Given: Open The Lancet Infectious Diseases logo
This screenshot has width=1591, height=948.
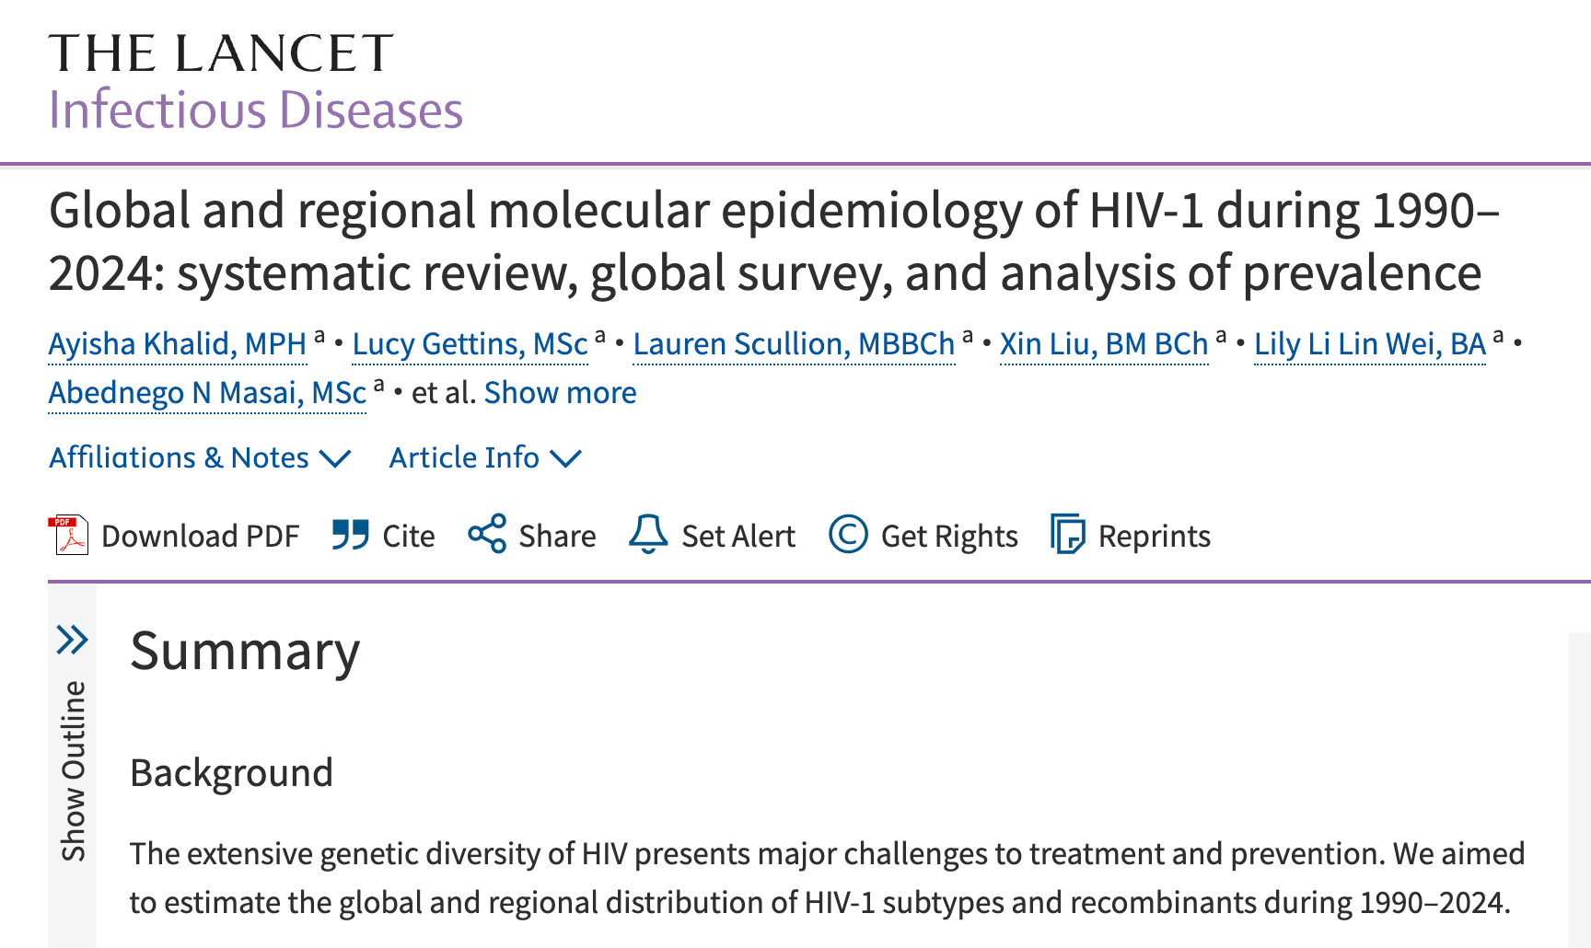Looking at the screenshot, I should [x=256, y=81].
